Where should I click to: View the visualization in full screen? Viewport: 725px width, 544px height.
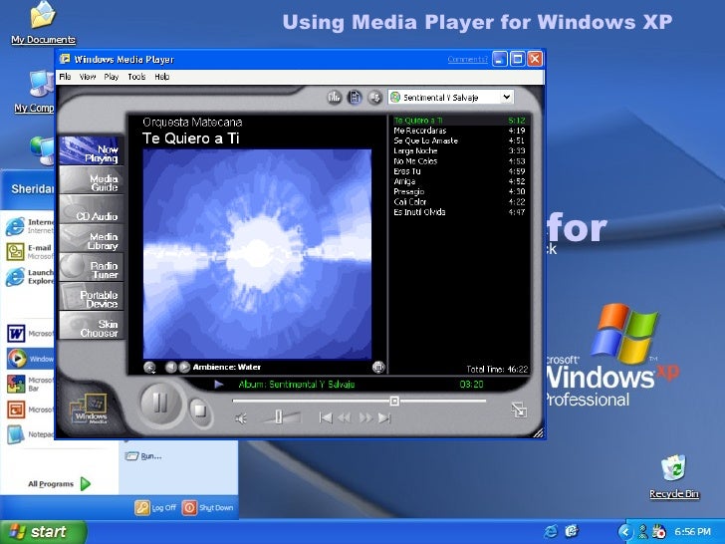coord(378,367)
